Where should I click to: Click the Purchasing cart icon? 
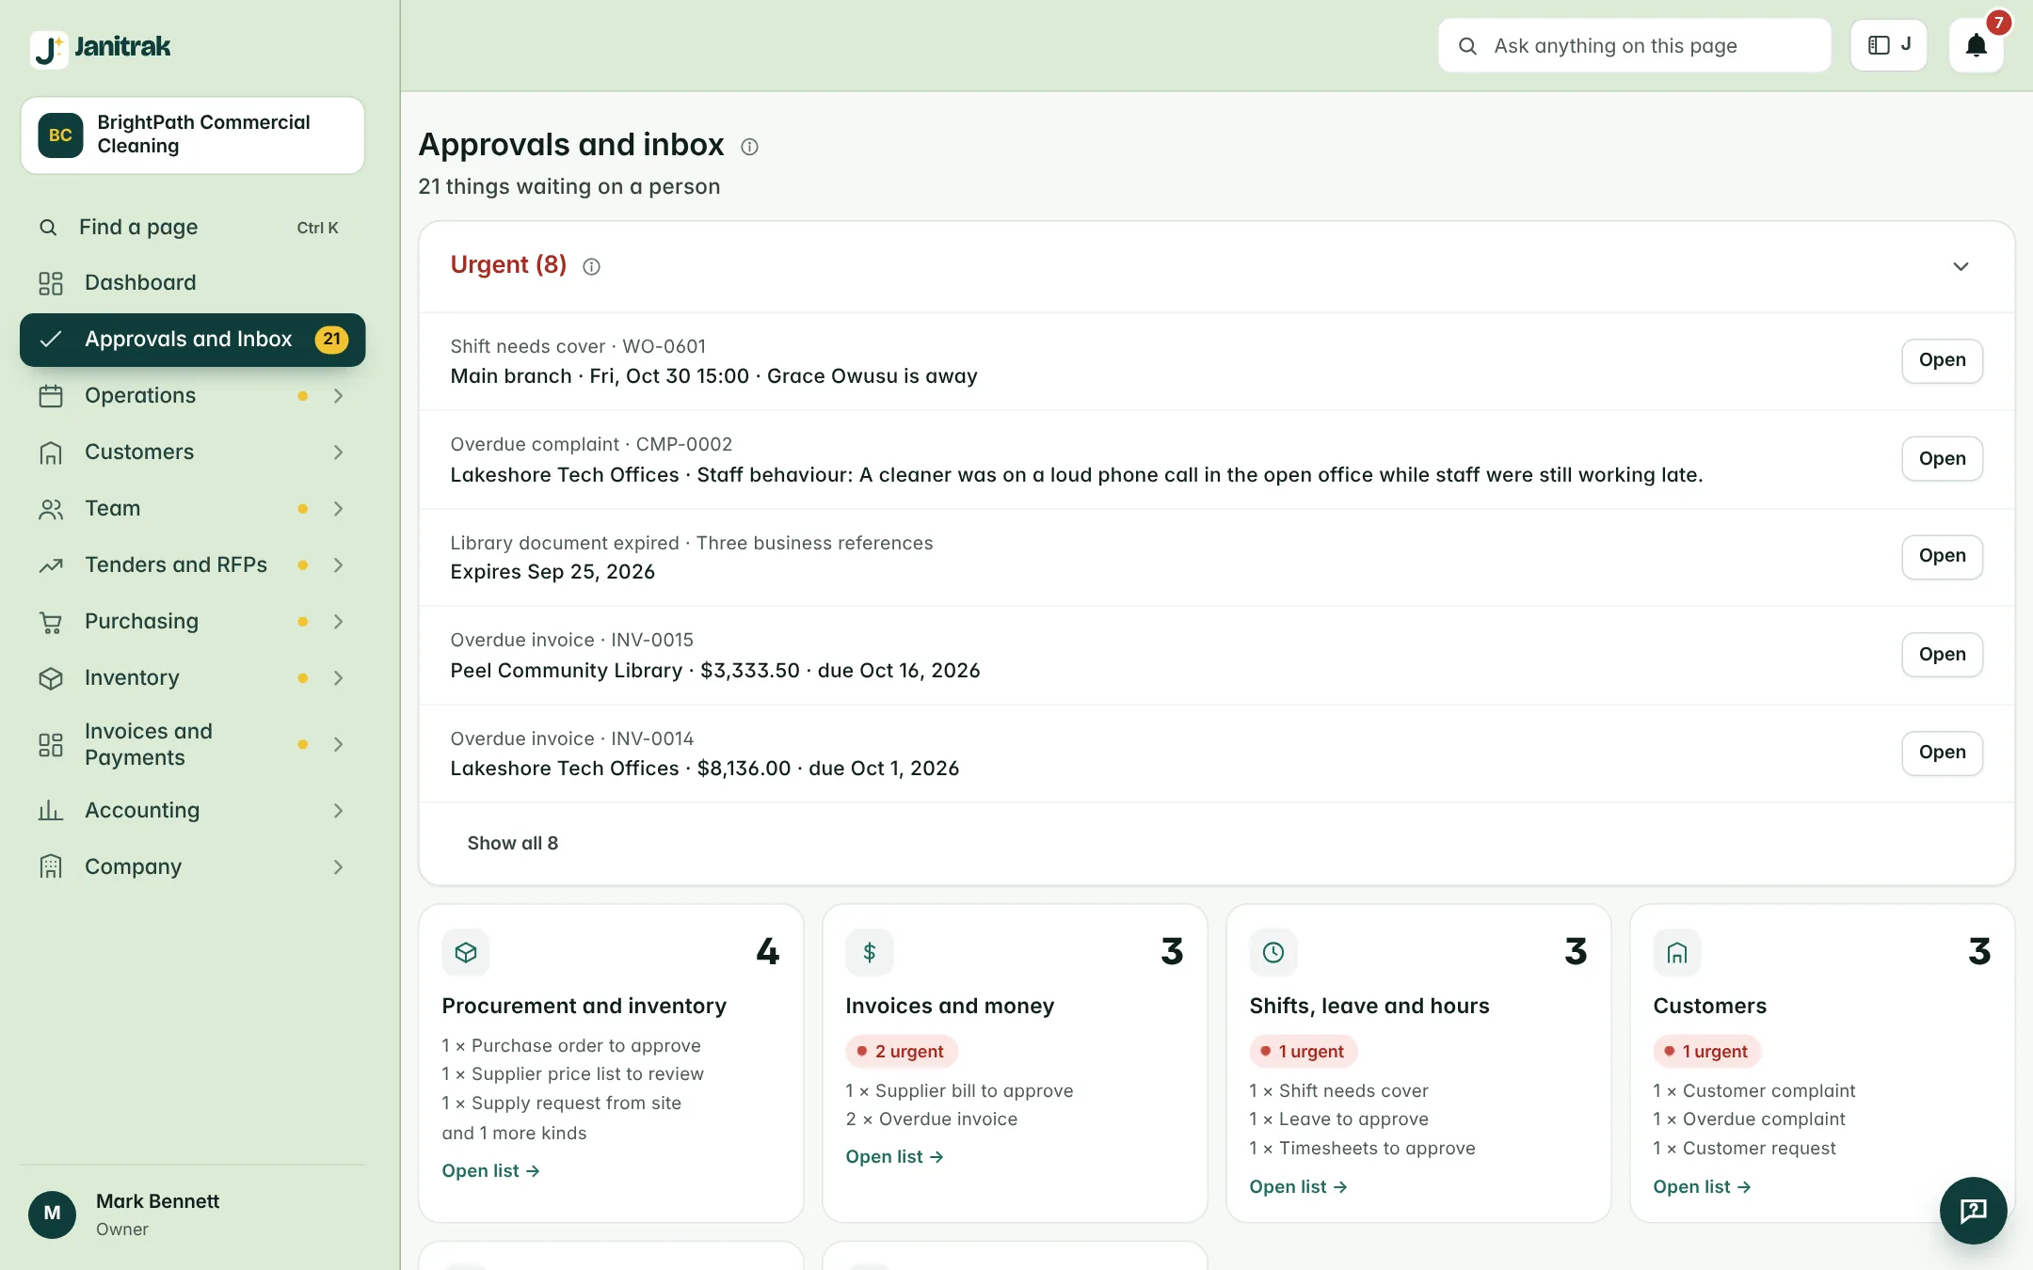point(51,622)
